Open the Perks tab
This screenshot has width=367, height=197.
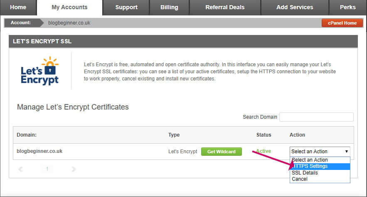coord(348,7)
